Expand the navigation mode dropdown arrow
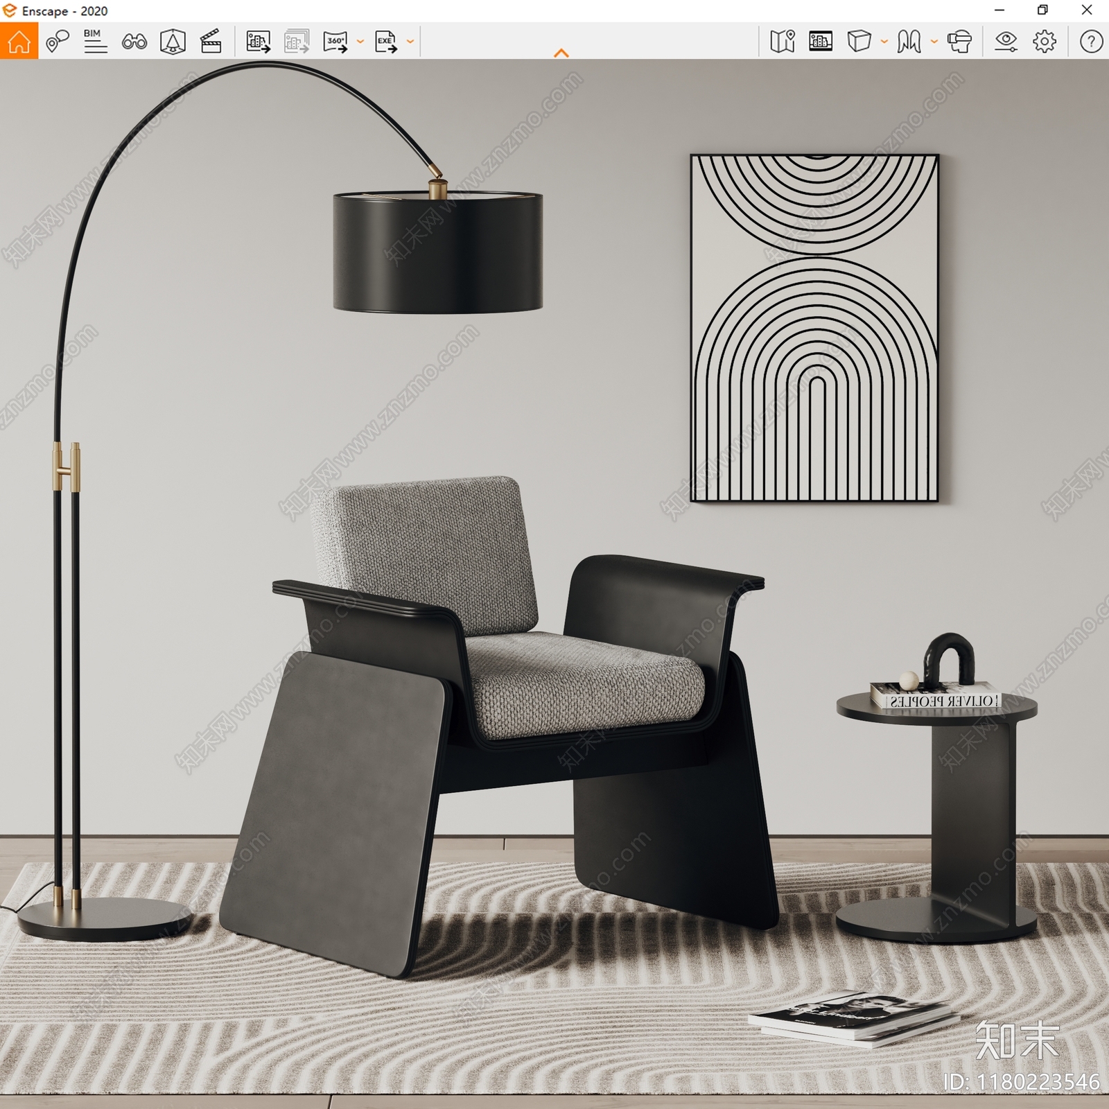This screenshot has width=1109, height=1109. 934,42
